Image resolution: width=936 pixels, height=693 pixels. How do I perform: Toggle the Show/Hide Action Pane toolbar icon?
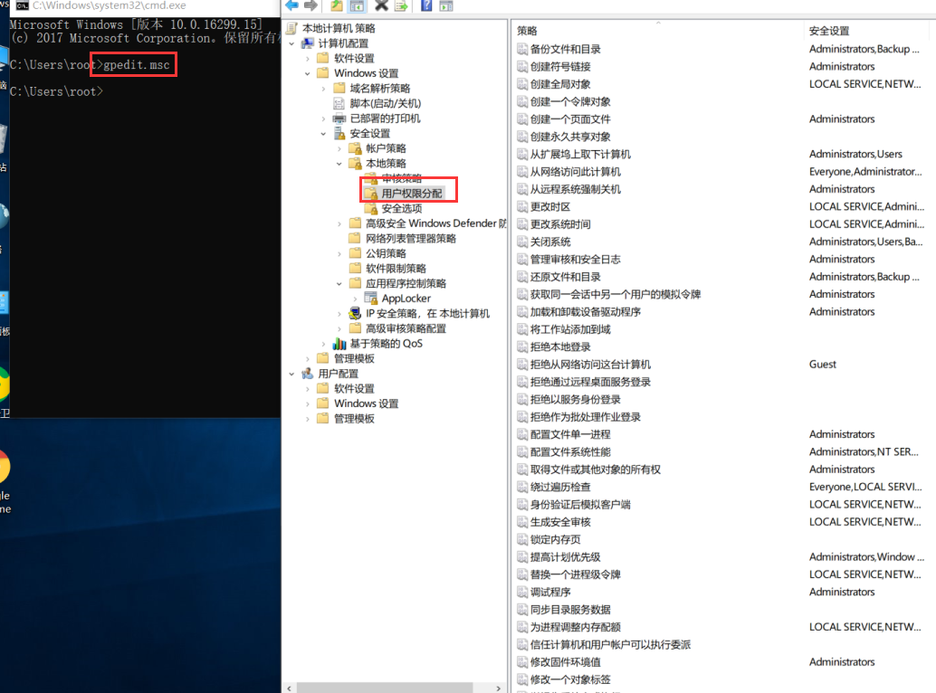[446, 7]
